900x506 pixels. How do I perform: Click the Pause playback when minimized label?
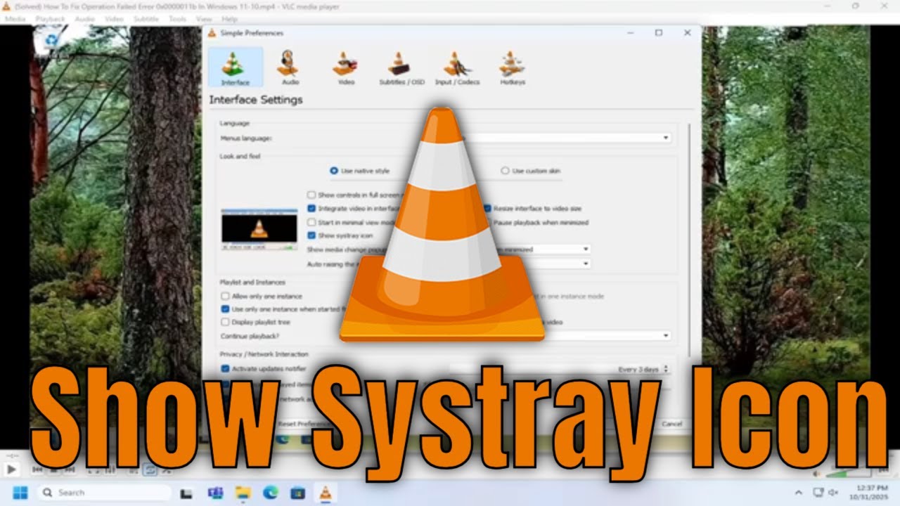click(x=541, y=222)
